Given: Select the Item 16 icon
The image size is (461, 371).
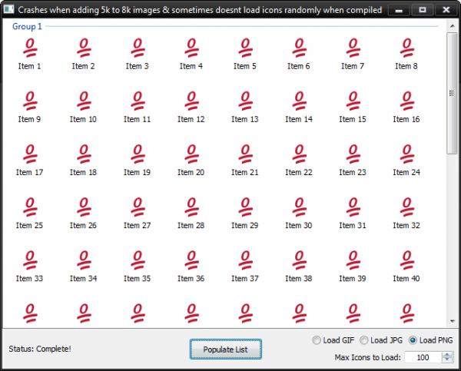Looking at the screenshot, I should pos(407,101).
